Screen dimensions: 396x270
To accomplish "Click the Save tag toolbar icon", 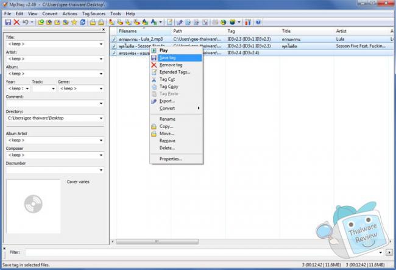I will (8, 22).
